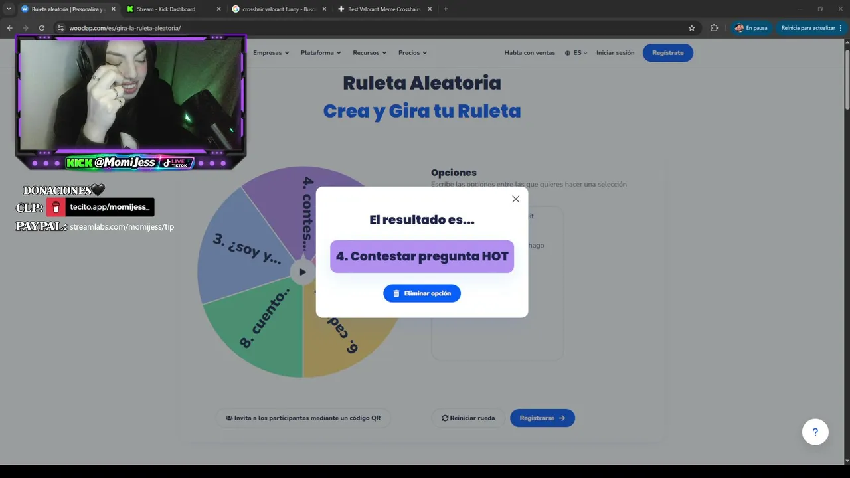Click the result text 4. Contestar pregunta HOT
The image size is (850, 478).
click(422, 256)
